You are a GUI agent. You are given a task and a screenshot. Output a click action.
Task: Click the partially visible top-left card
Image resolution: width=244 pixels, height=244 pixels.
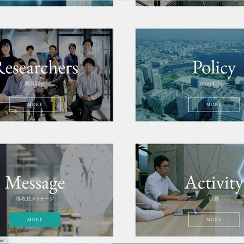56,3
